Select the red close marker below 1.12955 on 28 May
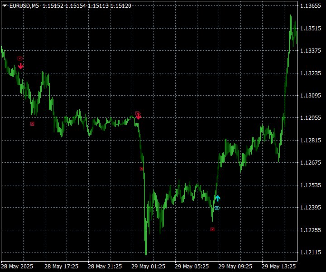 32,124
